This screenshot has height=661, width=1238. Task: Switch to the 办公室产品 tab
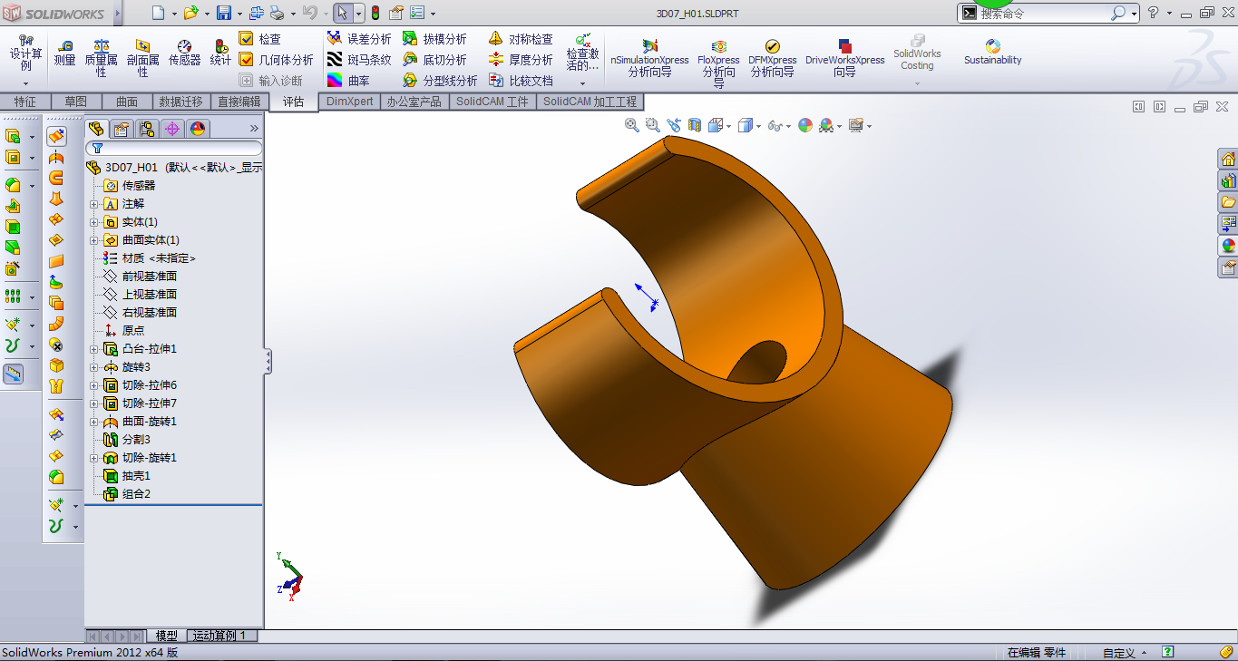point(414,102)
